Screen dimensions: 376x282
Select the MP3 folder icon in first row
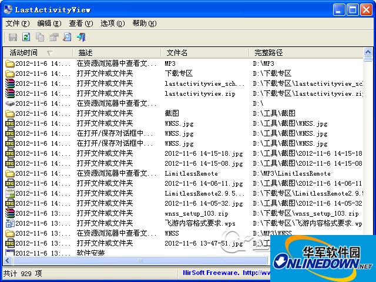click(x=10, y=63)
